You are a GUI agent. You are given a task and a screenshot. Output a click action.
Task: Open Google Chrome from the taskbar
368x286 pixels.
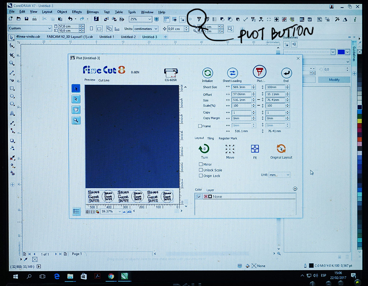pyautogui.click(x=111, y=276)
